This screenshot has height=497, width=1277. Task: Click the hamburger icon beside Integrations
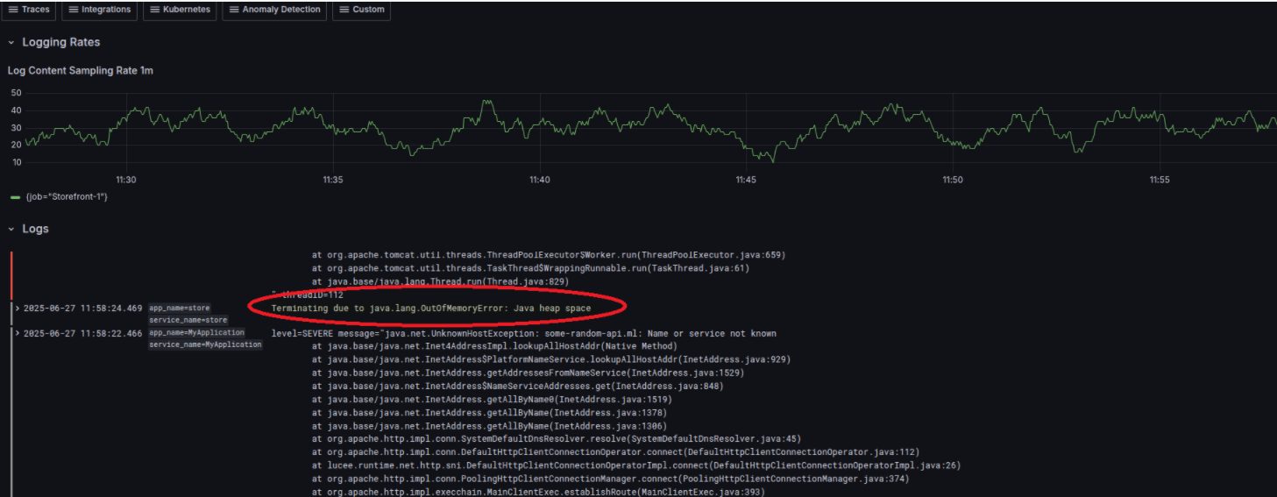tap(73, 10)
